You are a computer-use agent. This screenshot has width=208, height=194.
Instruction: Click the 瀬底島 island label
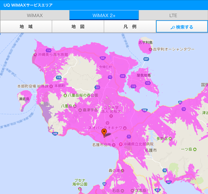click(24, 99)
